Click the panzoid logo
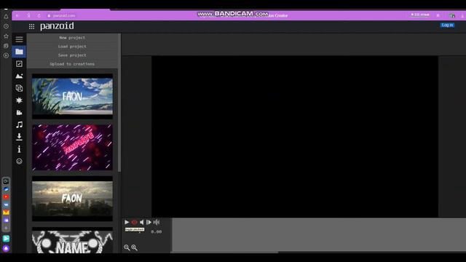 tap(57, 26)
